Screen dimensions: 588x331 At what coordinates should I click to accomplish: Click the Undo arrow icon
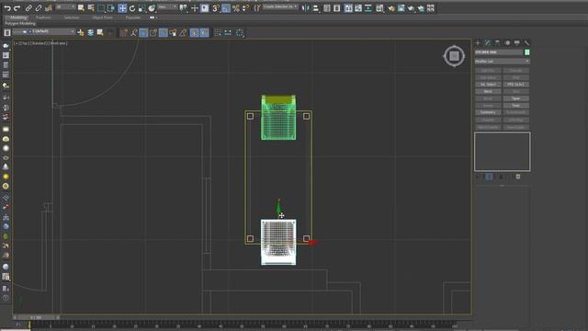point(7,8)
